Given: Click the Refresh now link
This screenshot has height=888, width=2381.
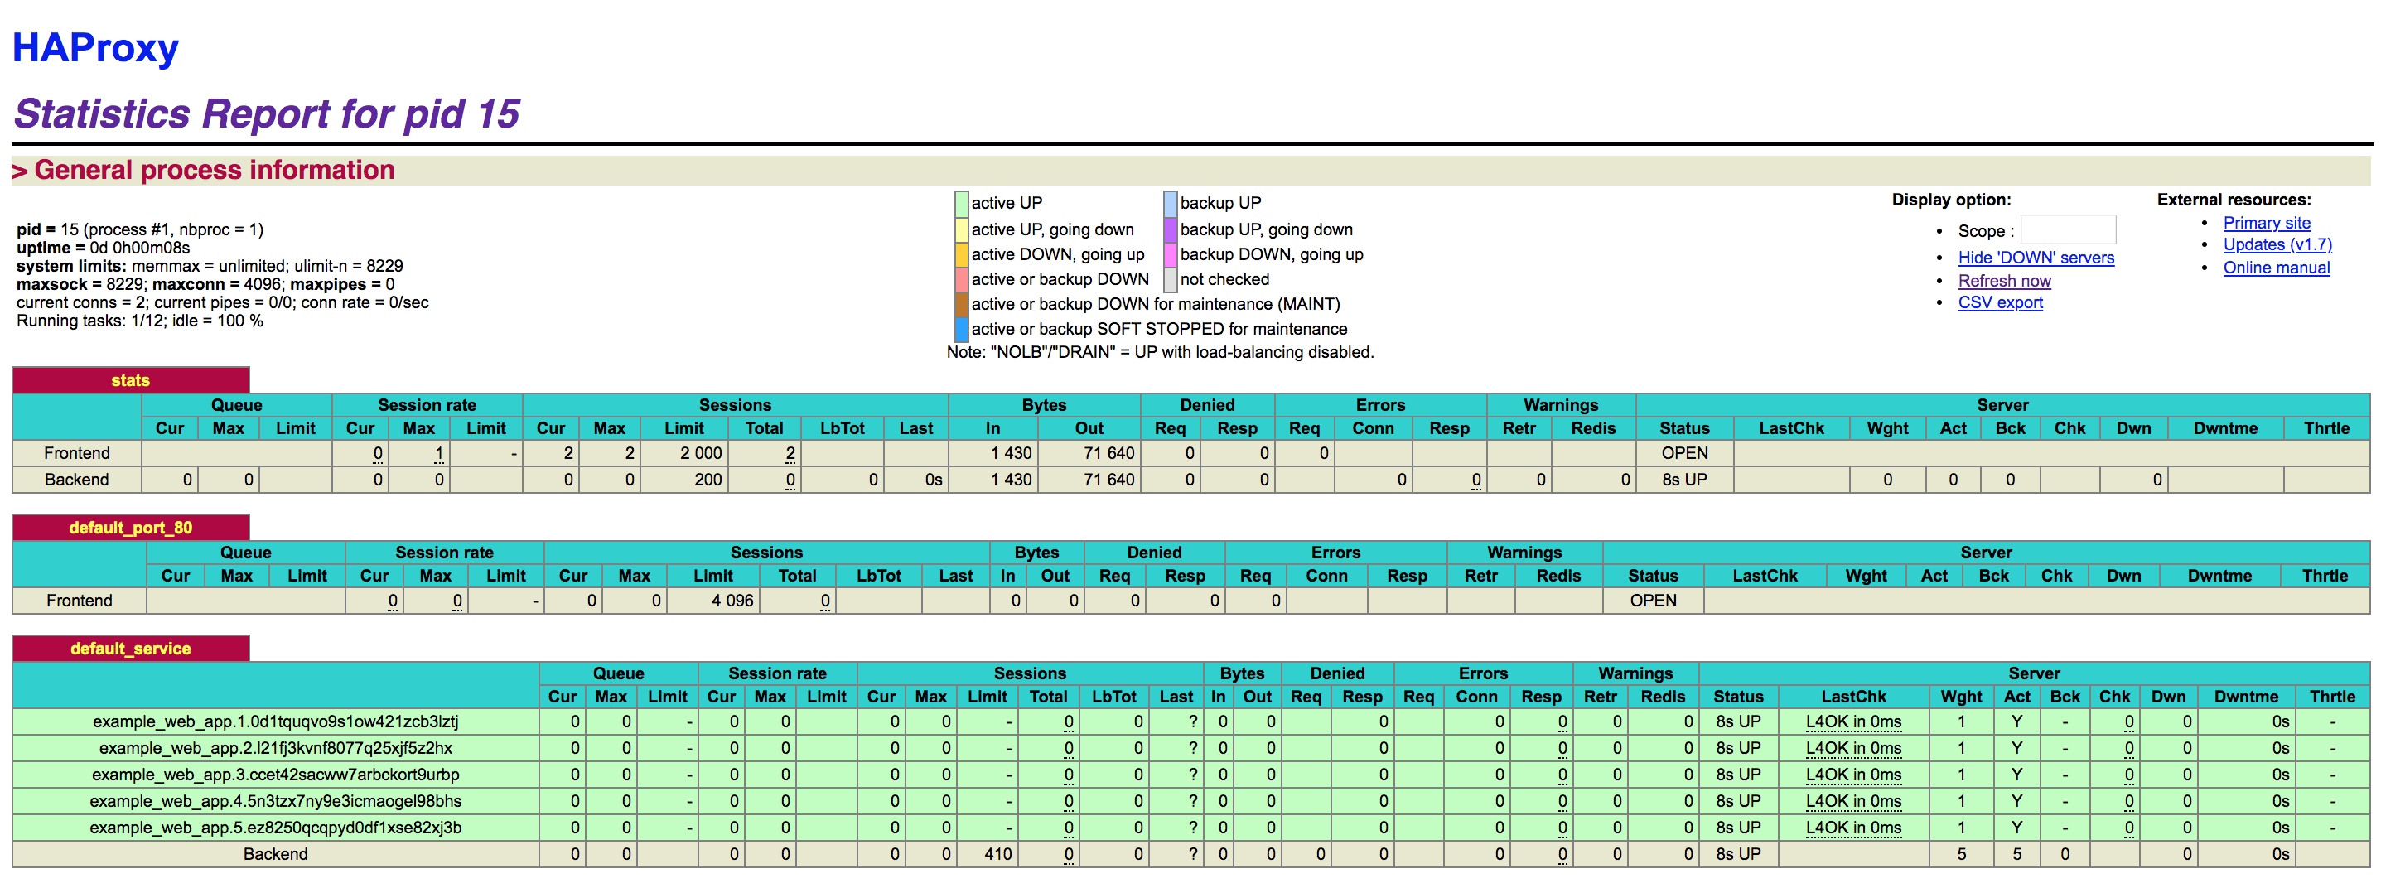Looking at the screenshot, I should (2004, 281).
